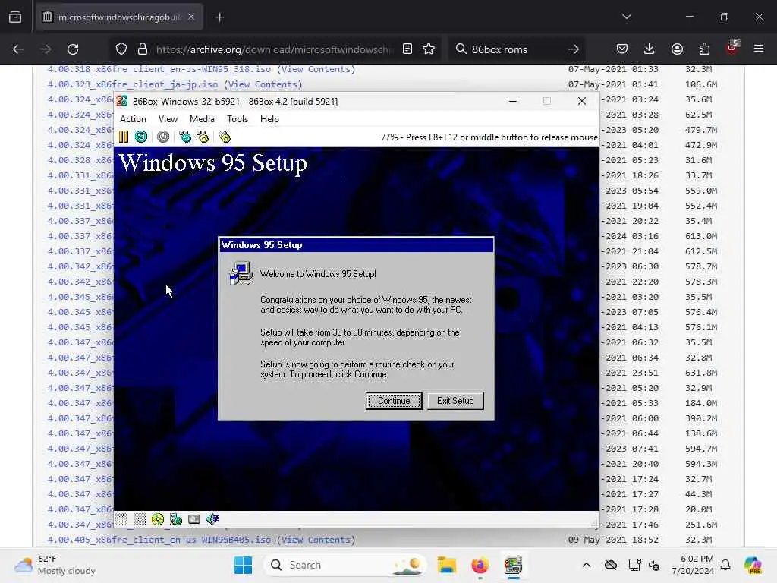The height and width of the screenshot is (583, 777).
Task: Open the Tools menu in 86Box
Action: click(x=238, y=119)
